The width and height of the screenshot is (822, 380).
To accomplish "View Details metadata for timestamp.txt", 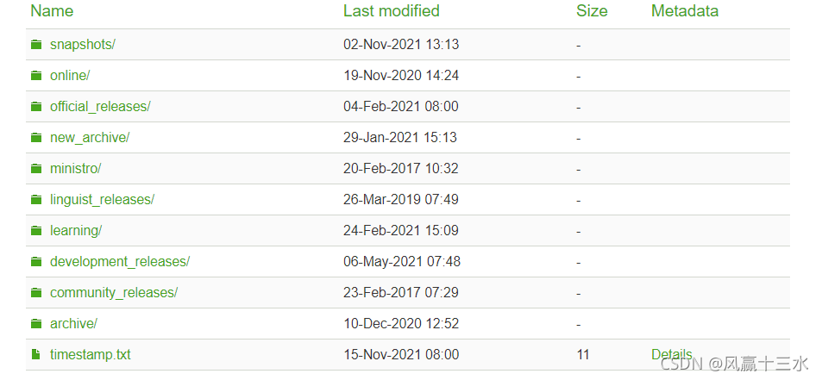I will coord(672,354).
